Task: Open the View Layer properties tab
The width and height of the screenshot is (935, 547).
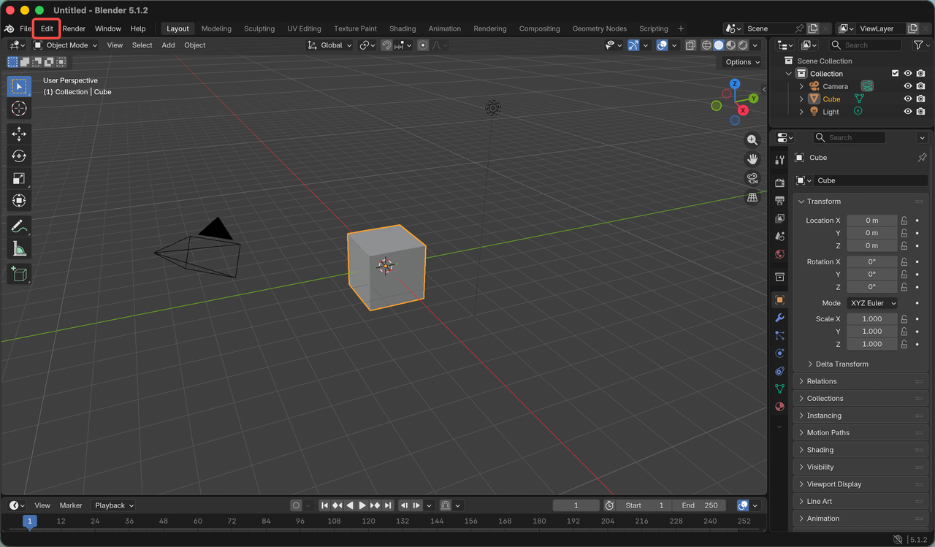Action: (779, 218)
